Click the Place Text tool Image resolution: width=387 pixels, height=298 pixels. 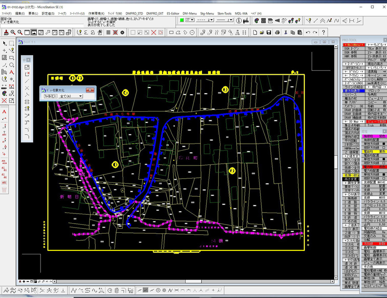tap(11, 72)
